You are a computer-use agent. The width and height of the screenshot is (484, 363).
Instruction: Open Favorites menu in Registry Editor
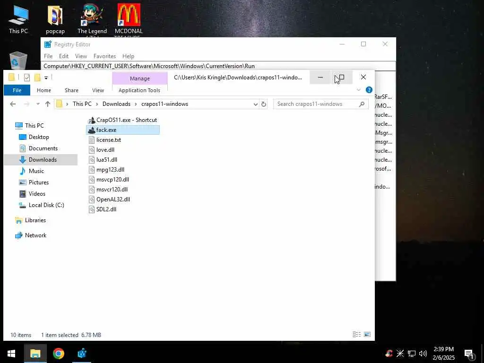104,56
